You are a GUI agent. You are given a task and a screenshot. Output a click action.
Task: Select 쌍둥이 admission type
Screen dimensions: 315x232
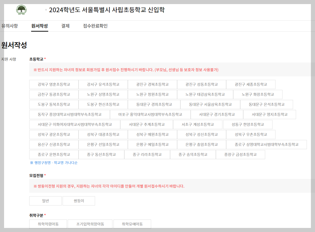coord(79,201)
